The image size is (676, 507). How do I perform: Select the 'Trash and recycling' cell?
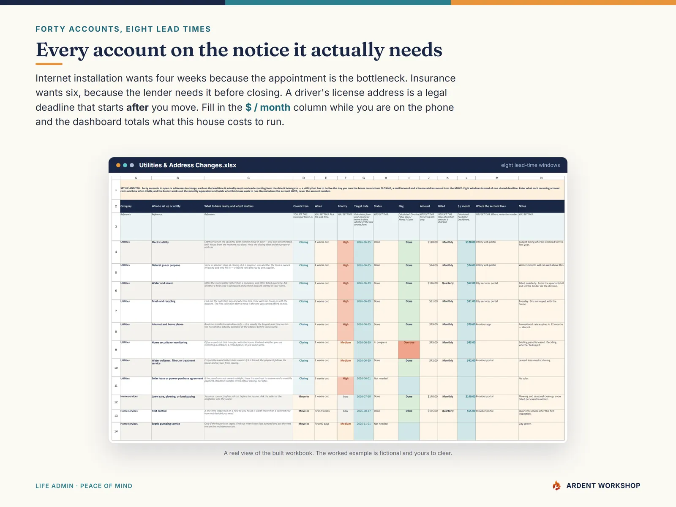[177, 311]
